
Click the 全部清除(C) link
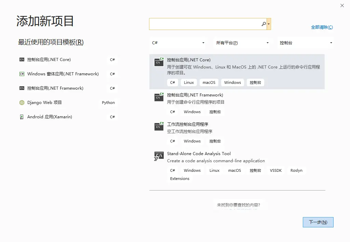pyautogui.click(x=322, y=27)
